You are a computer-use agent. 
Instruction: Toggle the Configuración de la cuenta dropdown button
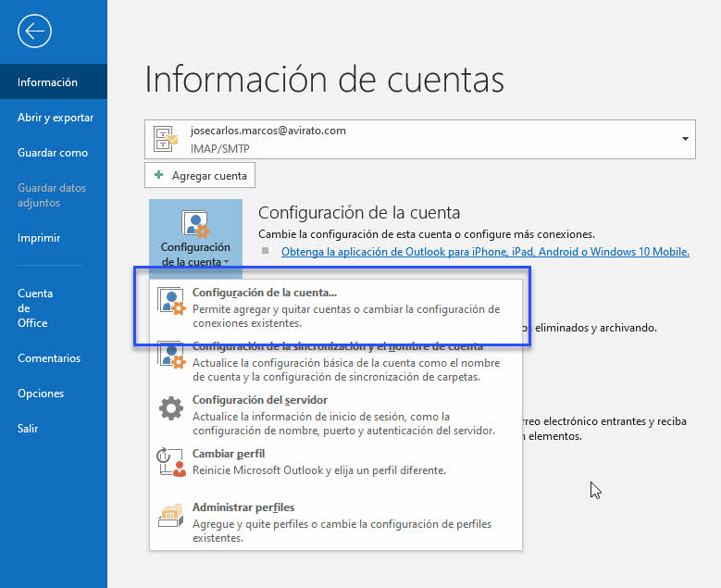pos(195,238)
